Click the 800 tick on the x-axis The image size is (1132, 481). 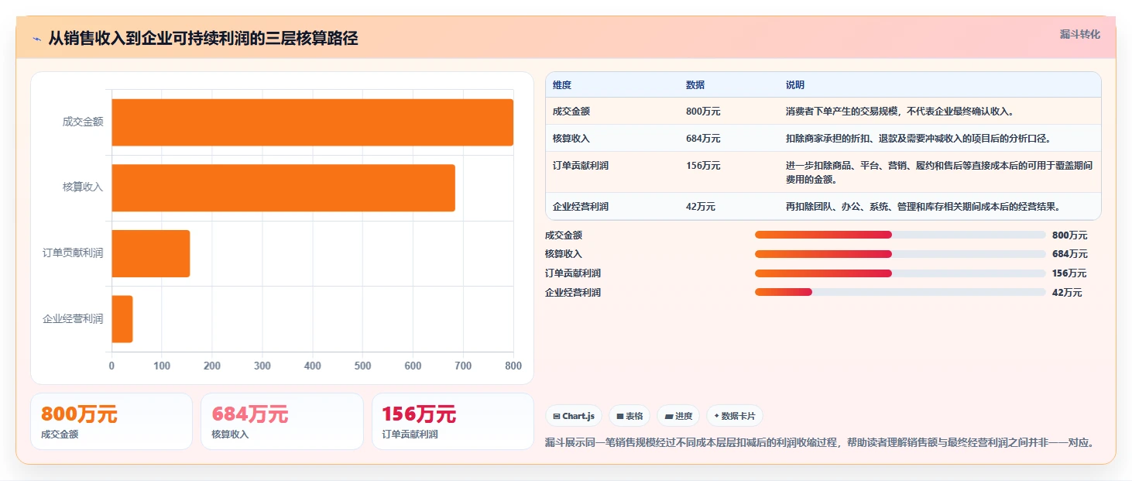coord(513,366)
